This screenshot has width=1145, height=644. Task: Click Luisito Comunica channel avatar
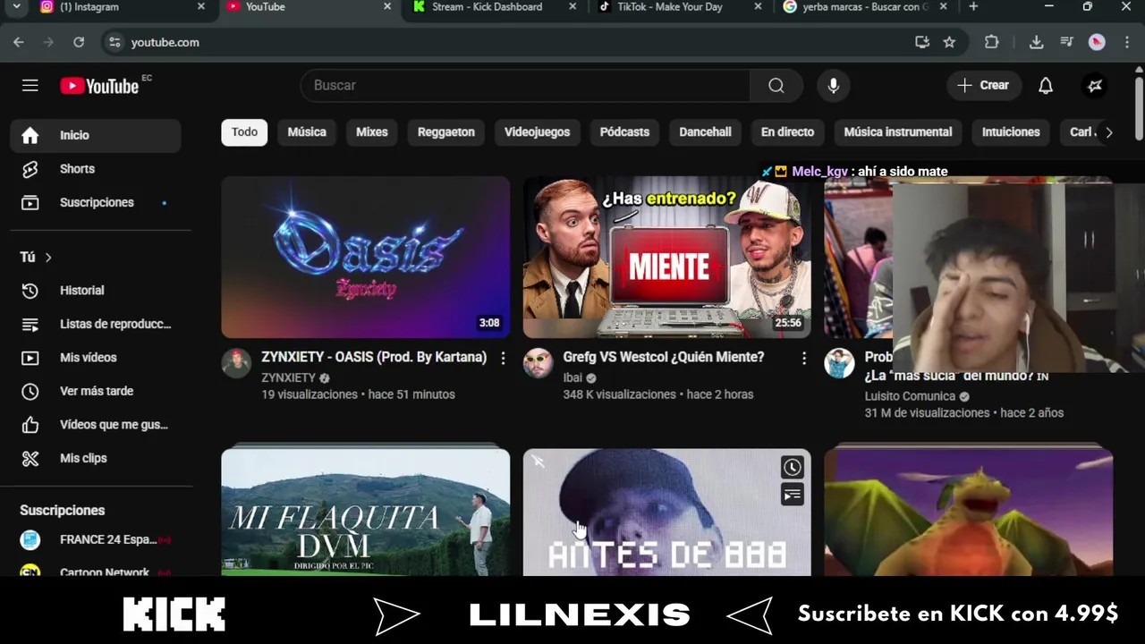839,363
